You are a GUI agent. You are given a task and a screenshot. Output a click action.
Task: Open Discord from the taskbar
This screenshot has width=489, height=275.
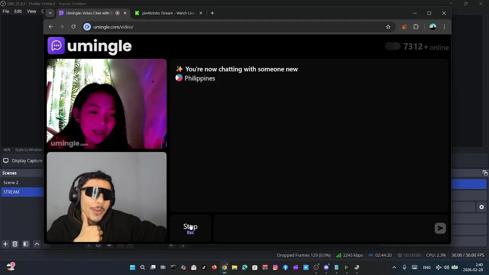point(326,267)
